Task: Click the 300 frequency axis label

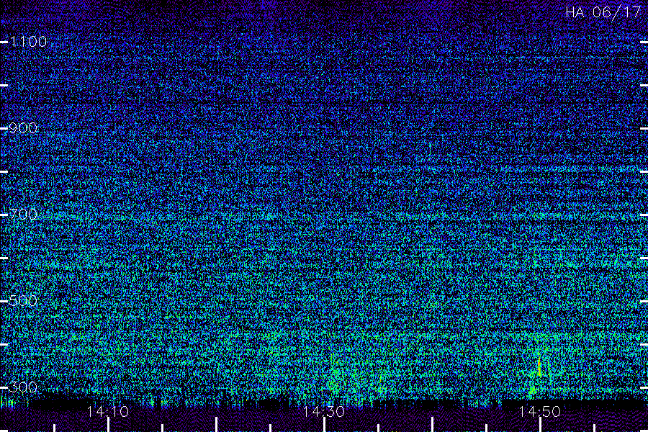Action: 23,387
